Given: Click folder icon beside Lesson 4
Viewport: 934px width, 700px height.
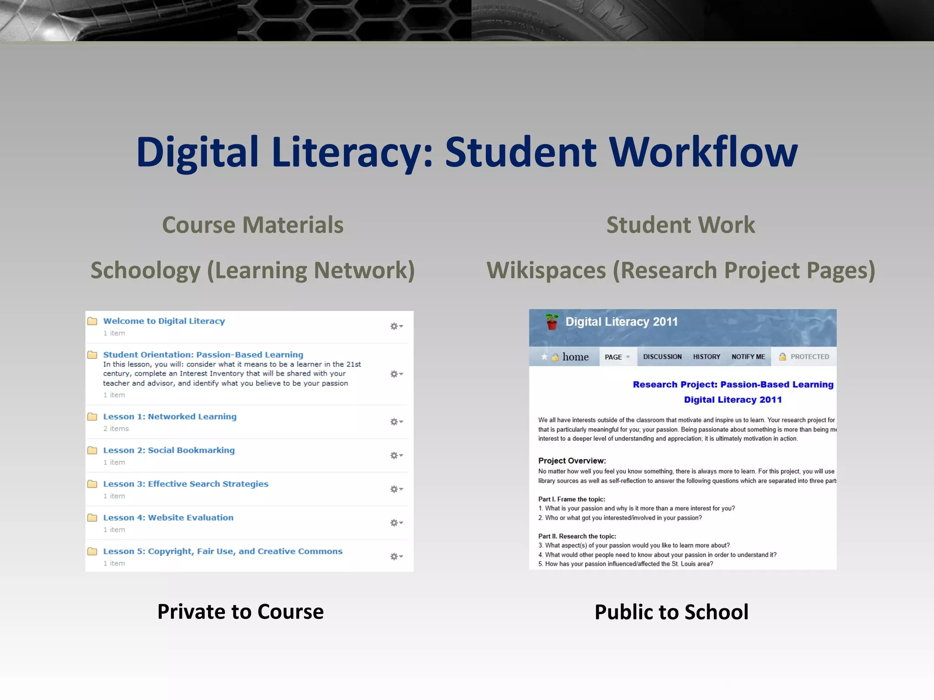Looking at the screenshot, I should [92, 518].
